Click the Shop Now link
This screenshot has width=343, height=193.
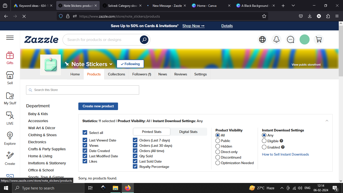[193, 26]
